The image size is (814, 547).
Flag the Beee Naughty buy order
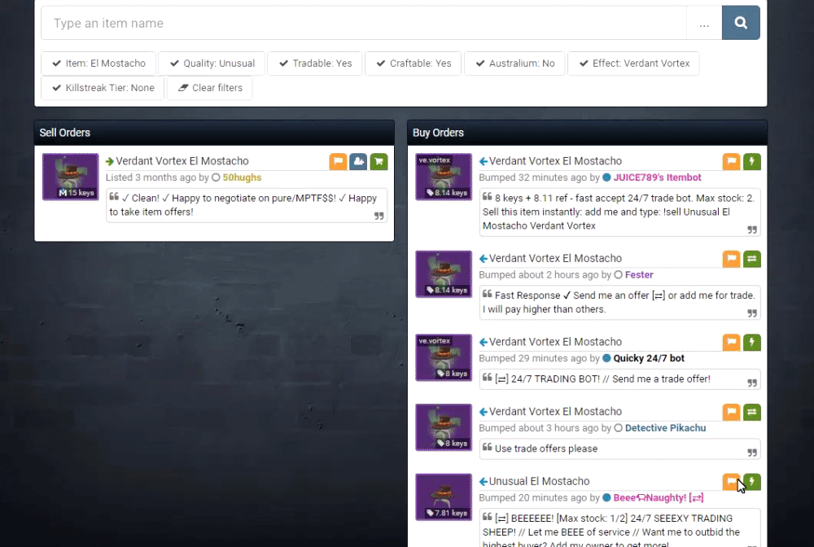[x=732, y=482]
